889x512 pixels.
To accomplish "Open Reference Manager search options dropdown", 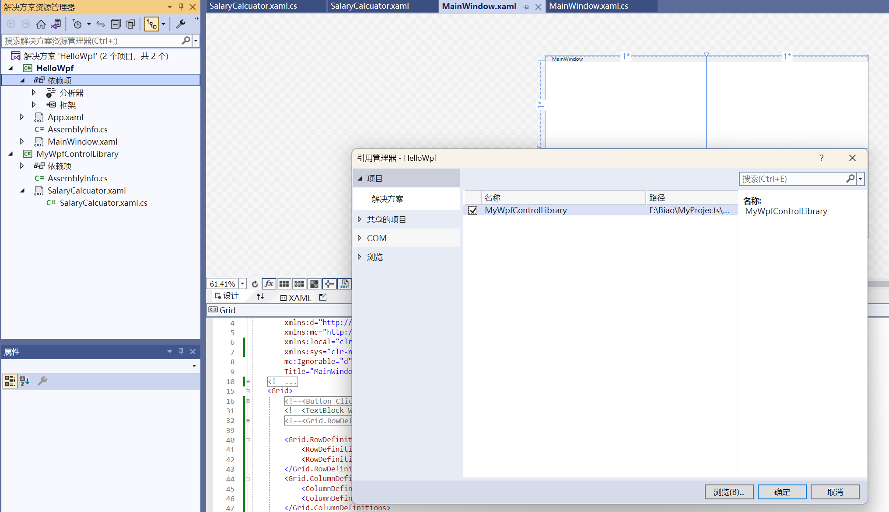I will (x=860, y=179).
